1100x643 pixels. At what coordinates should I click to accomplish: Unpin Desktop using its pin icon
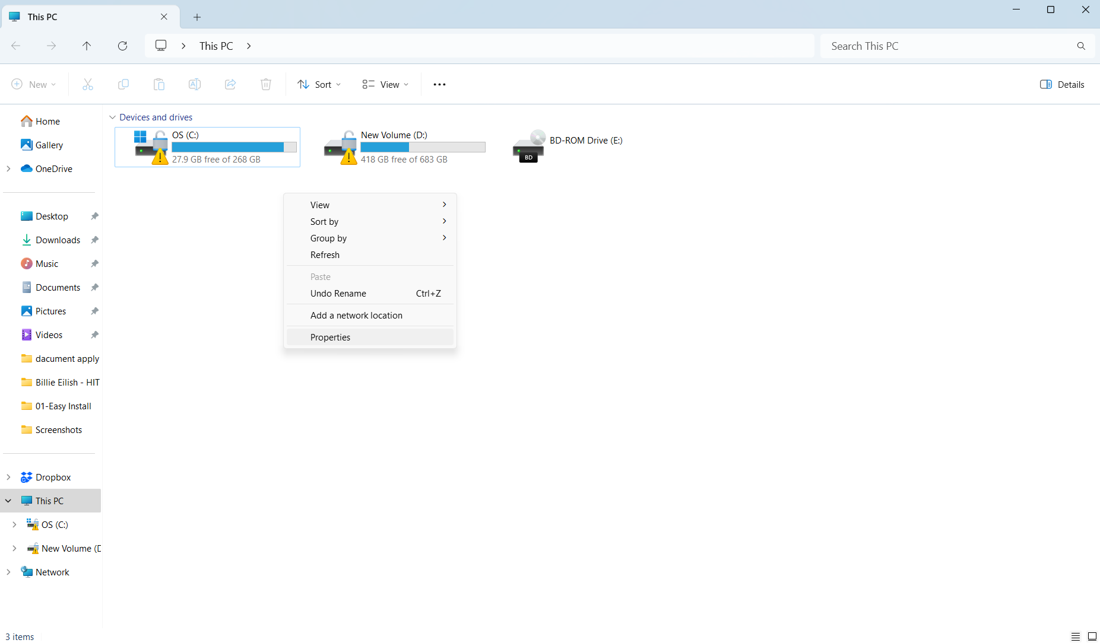(94, 217)
